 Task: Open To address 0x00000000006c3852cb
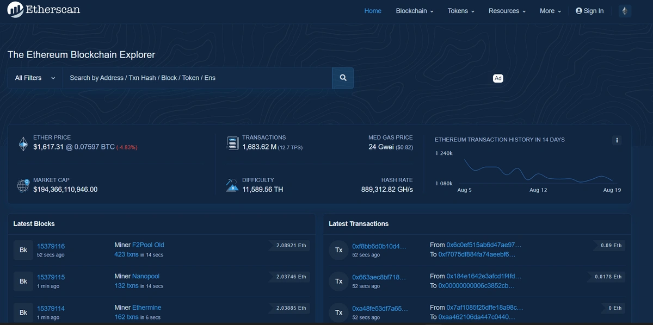click(x=477, y=285)
